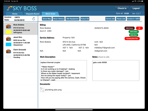Select the Work Order tab

click(50, 14)
